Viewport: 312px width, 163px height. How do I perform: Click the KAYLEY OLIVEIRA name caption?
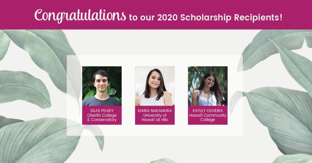tap(208, 111)
